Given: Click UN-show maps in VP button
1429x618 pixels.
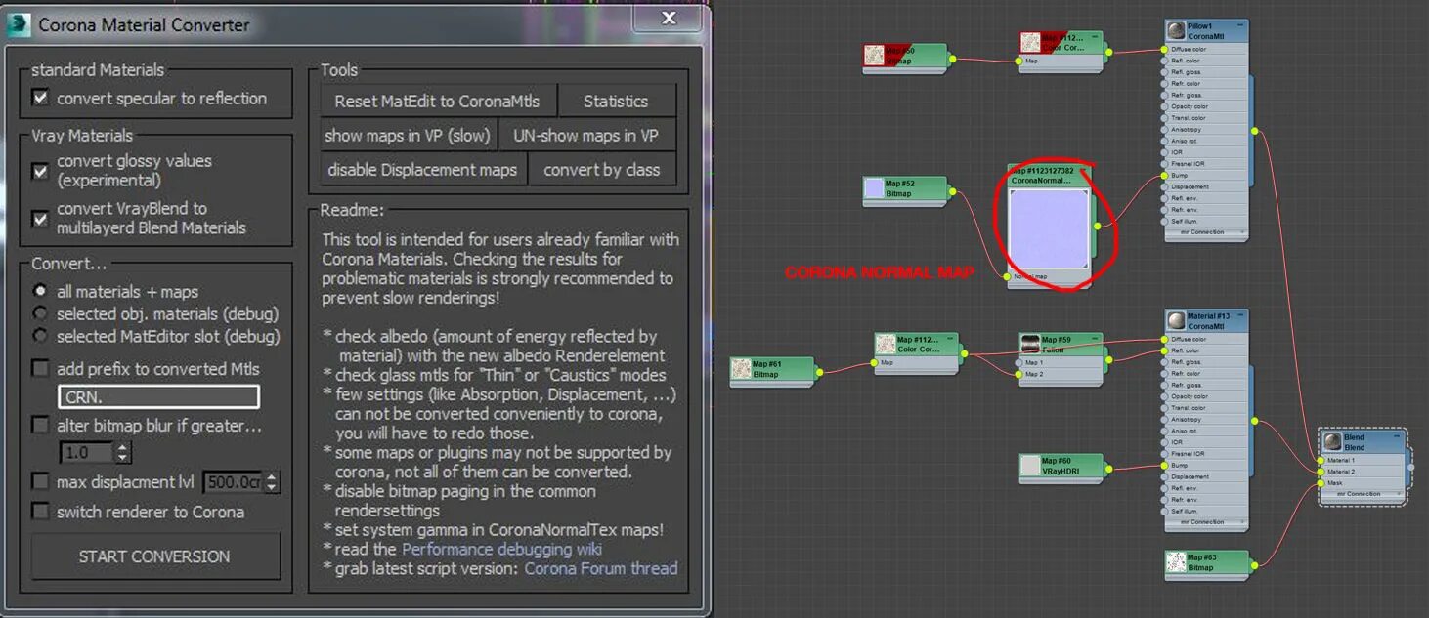Looking at the screenshot, I should 586,136.
